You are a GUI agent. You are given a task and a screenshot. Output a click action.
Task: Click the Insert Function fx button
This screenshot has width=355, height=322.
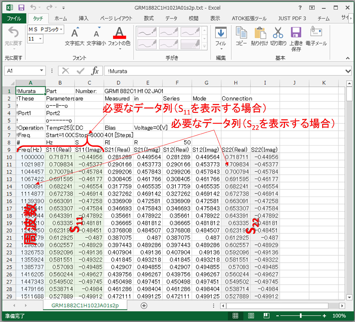pyautogui.click(x=95, y=71)
